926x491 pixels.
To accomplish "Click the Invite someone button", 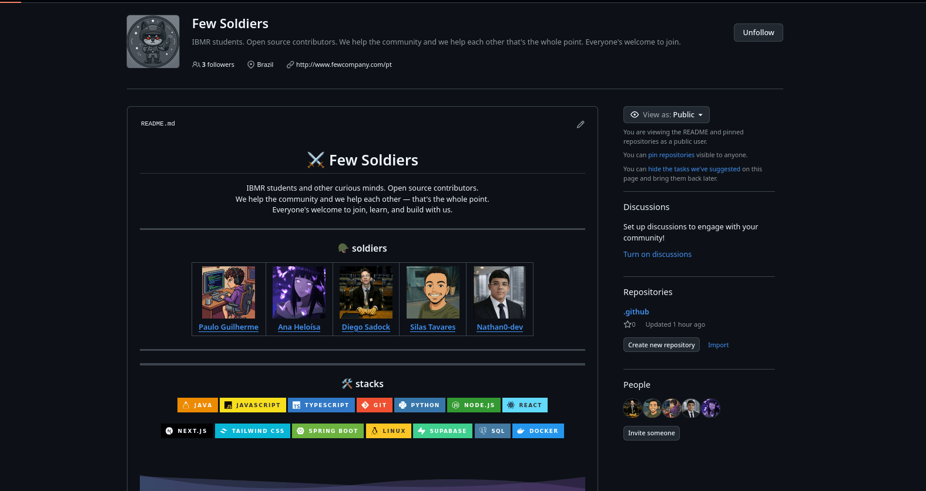I will [x=651, y=433].
